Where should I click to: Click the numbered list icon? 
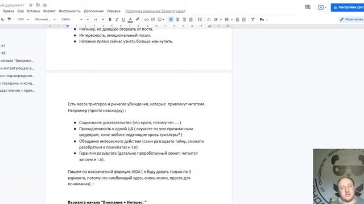click(x=216, y=19)
